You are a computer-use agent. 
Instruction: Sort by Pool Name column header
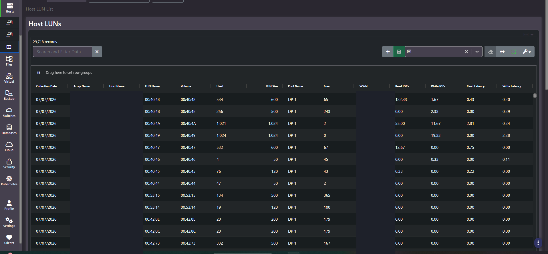[x=295, y=86]
